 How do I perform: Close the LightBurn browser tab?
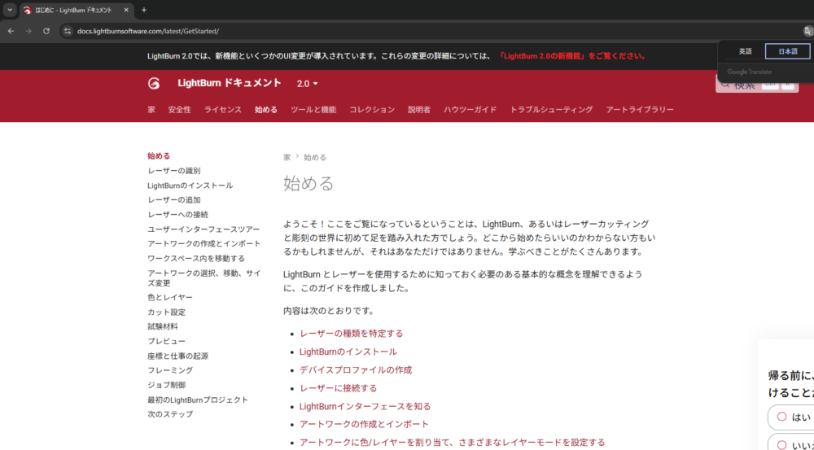point(126,10)
